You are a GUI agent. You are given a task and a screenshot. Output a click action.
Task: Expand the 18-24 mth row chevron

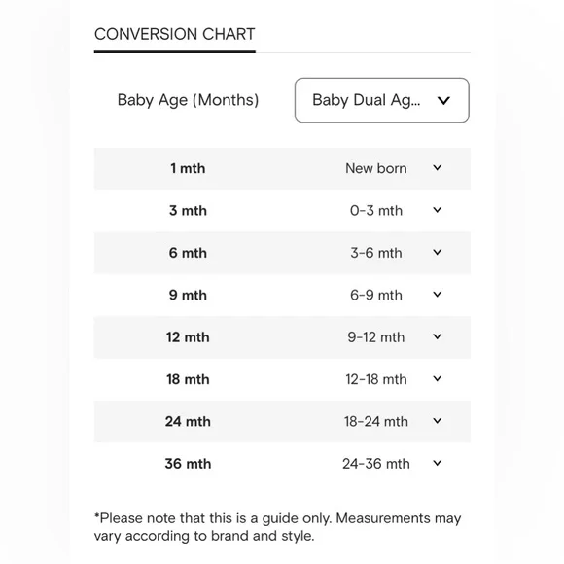(437, 421)
